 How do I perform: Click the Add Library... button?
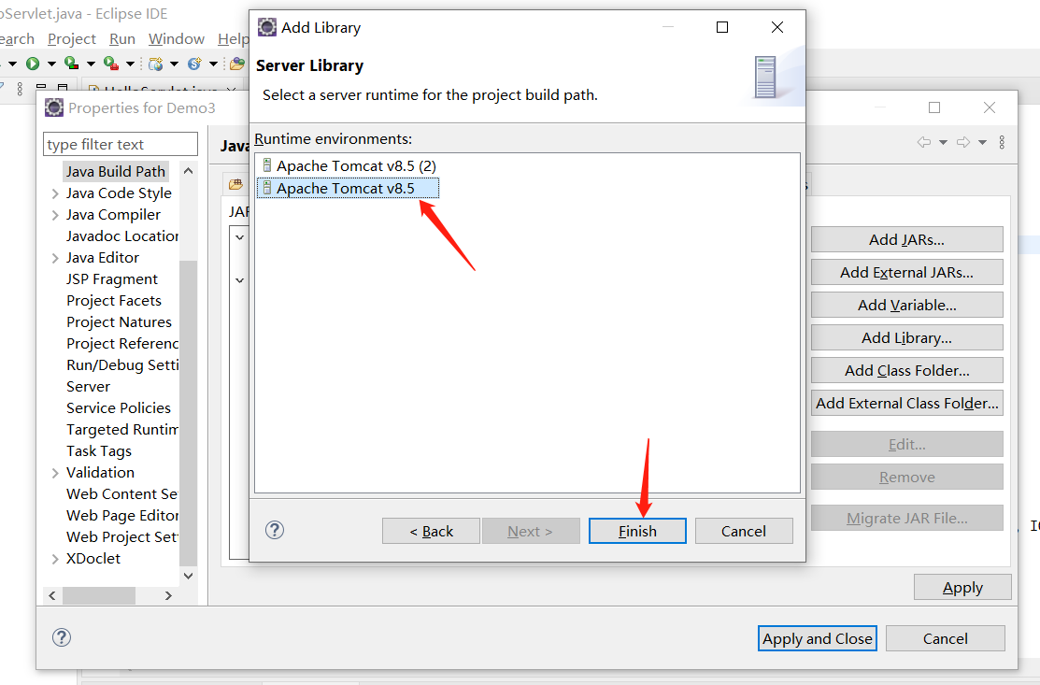(x=906, y=337)
